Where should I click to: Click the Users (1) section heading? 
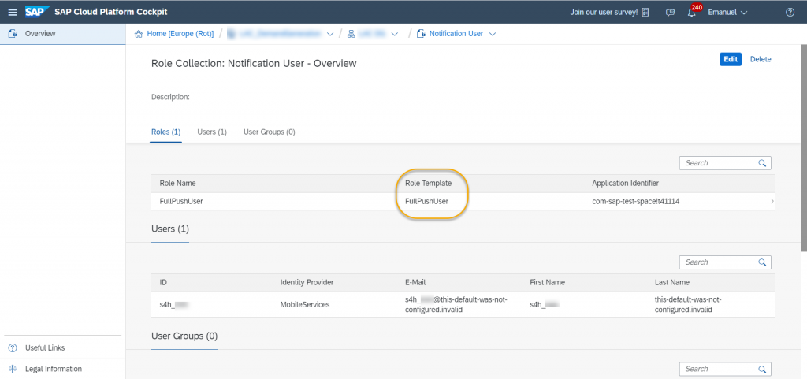pos(170,229)
